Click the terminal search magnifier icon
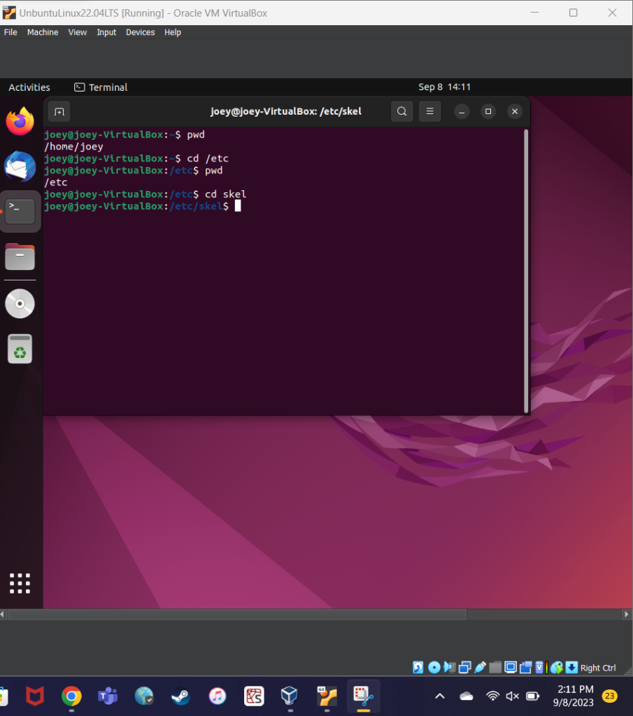The width and height of the screenshot is (633, 716). point(402,111)
